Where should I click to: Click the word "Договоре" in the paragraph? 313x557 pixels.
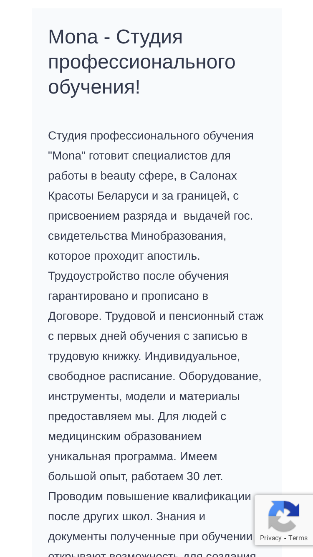(x=75, y=316)
